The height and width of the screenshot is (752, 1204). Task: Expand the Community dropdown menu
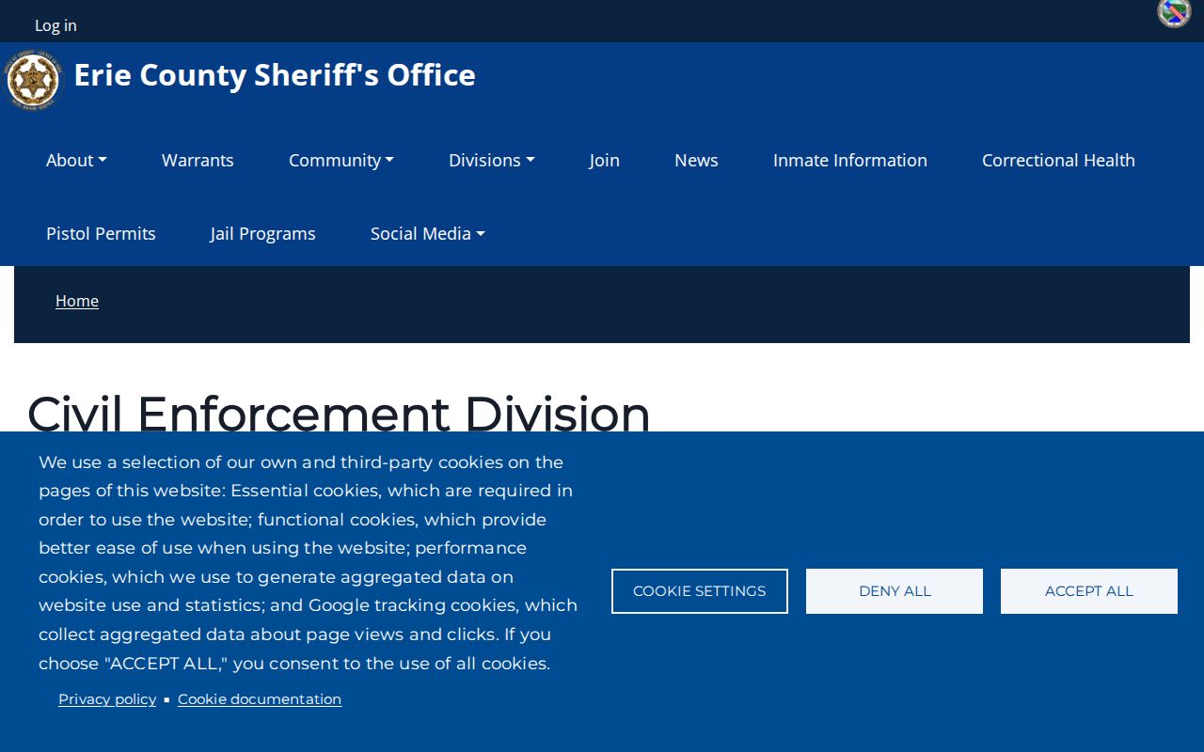[x=341, y=160]
